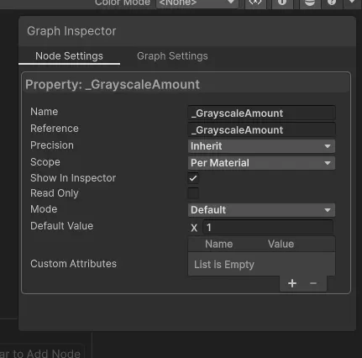Click the Default Value X number field
Screen dimensions: 362x358
click(268, 227)
